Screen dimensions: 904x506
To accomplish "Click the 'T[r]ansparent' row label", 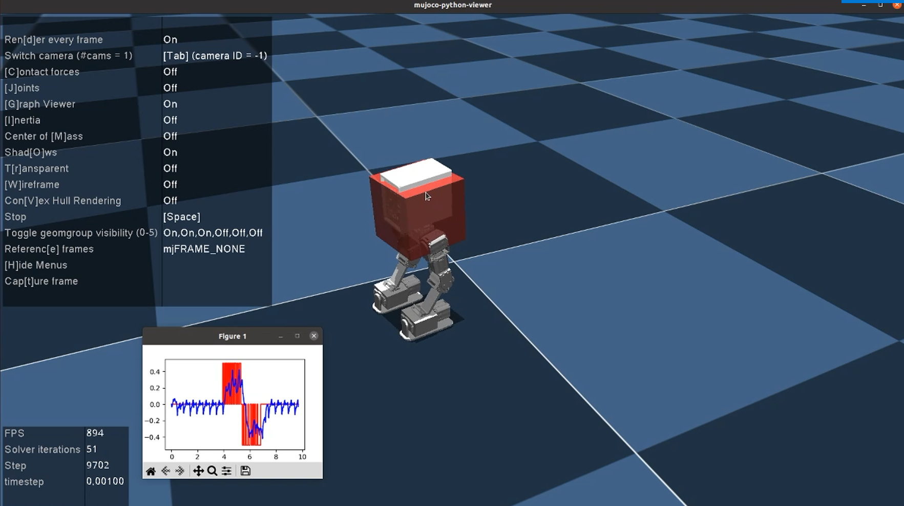I will coord(36,168).
